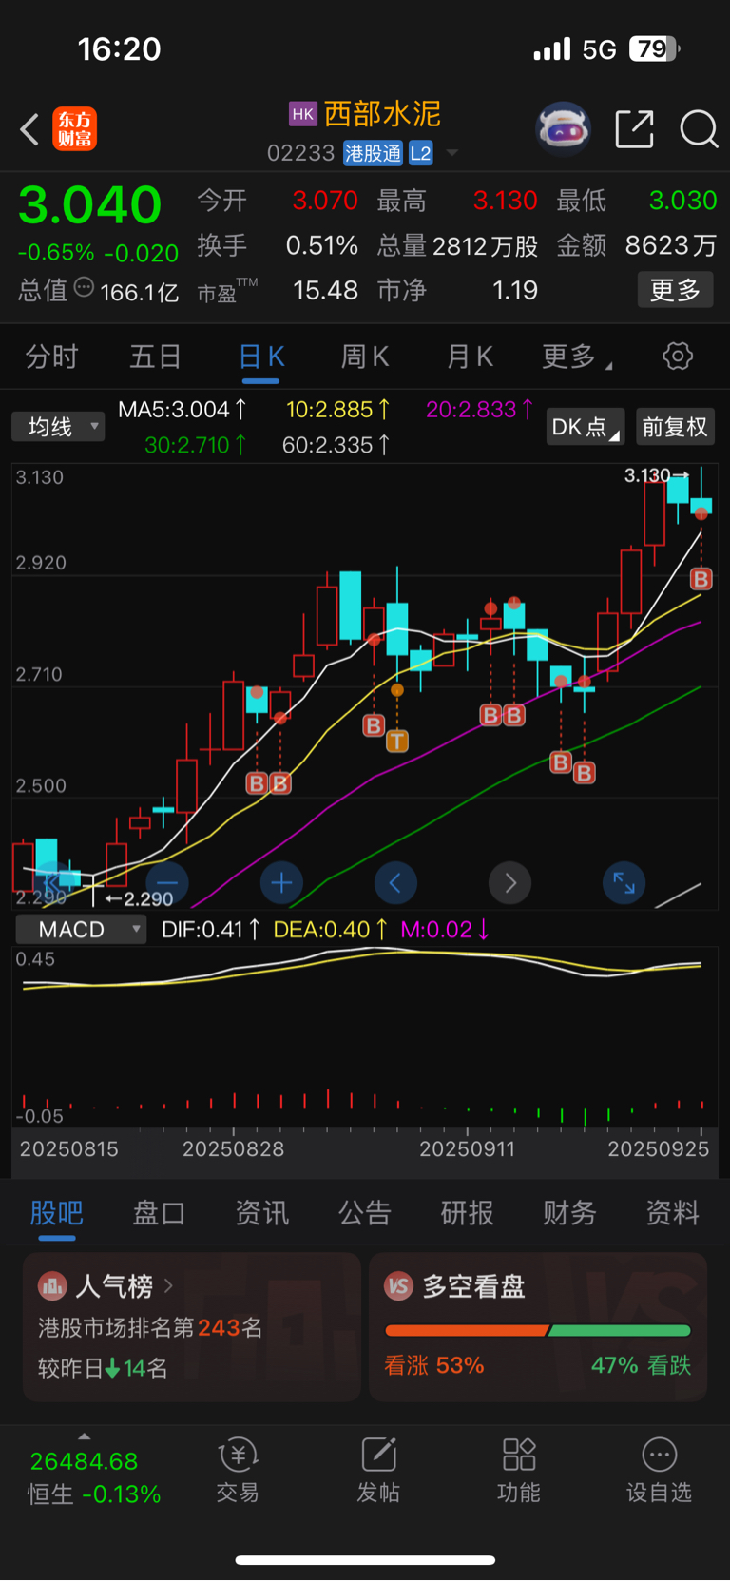
Task: Zoom out chart with minus button
Action: coord(167,883)
